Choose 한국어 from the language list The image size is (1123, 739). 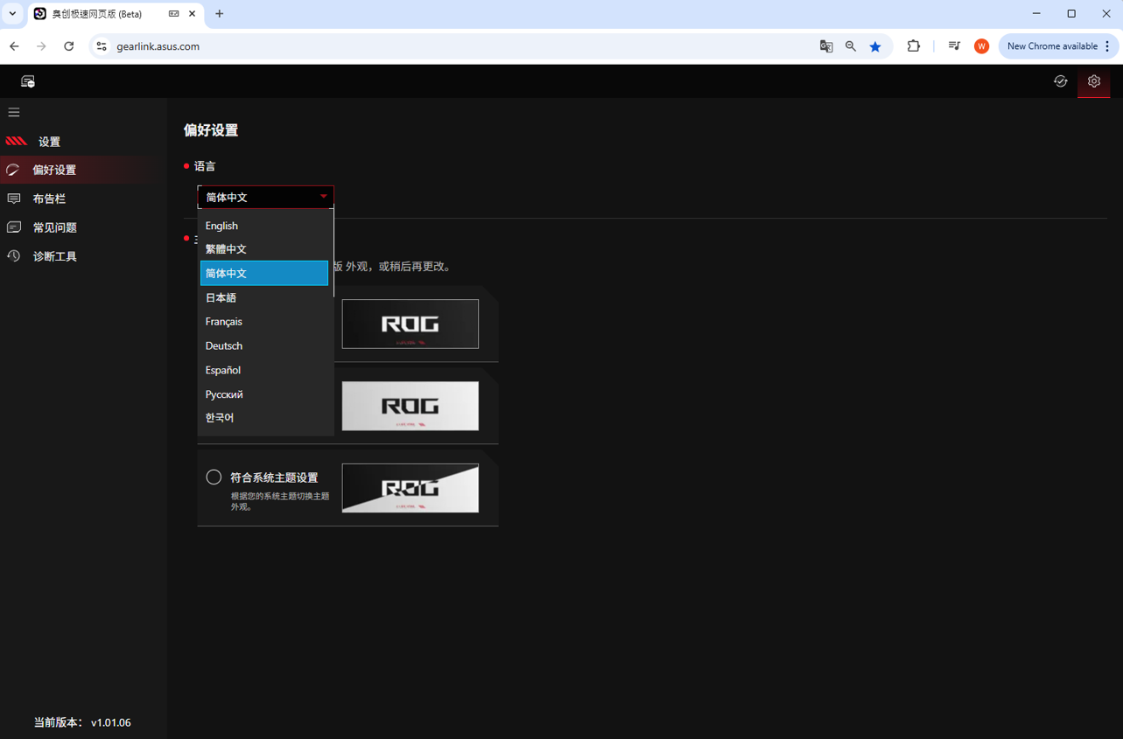(264, 418)
